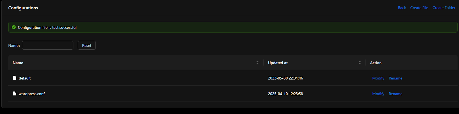Go Back using the top link

402,8
